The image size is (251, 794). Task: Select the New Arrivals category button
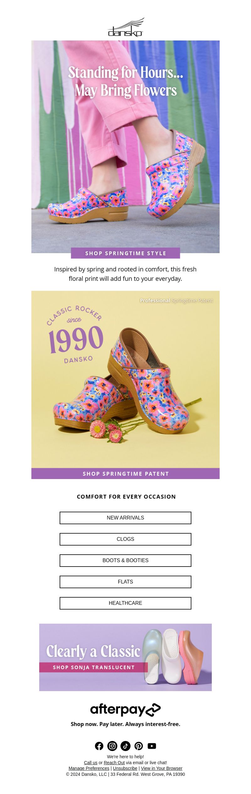[125, 518]
